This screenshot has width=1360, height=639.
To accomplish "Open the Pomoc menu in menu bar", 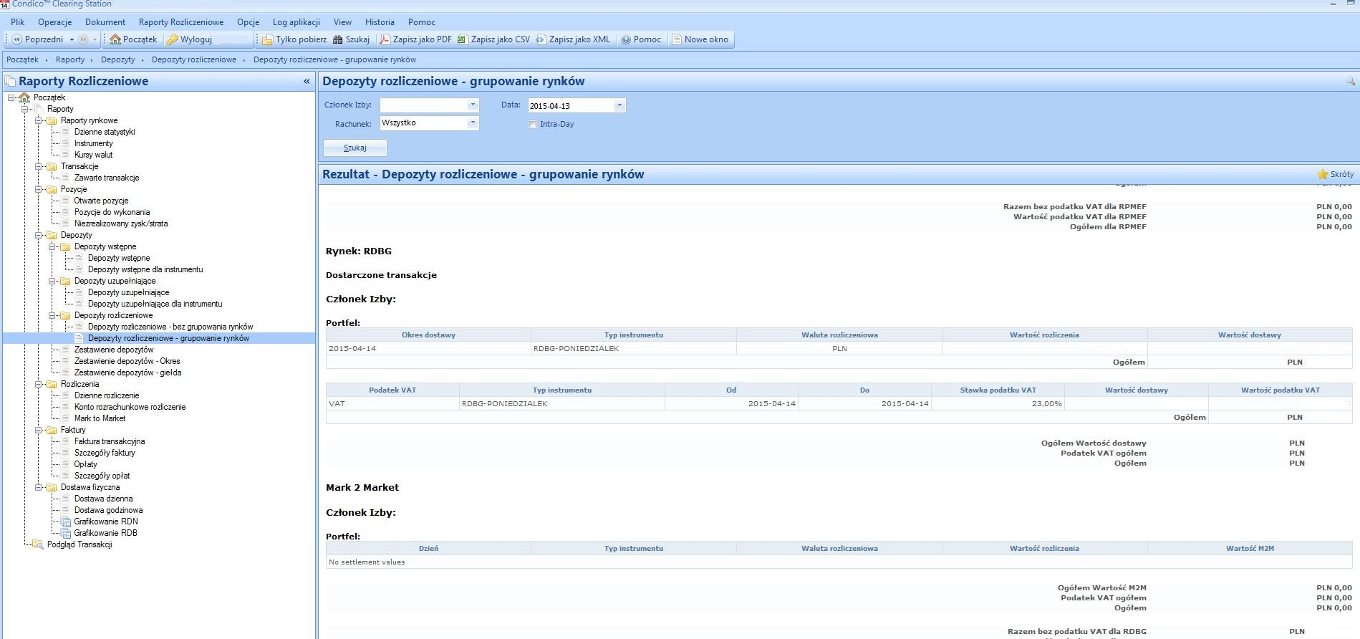I will (x=422, y=22).
